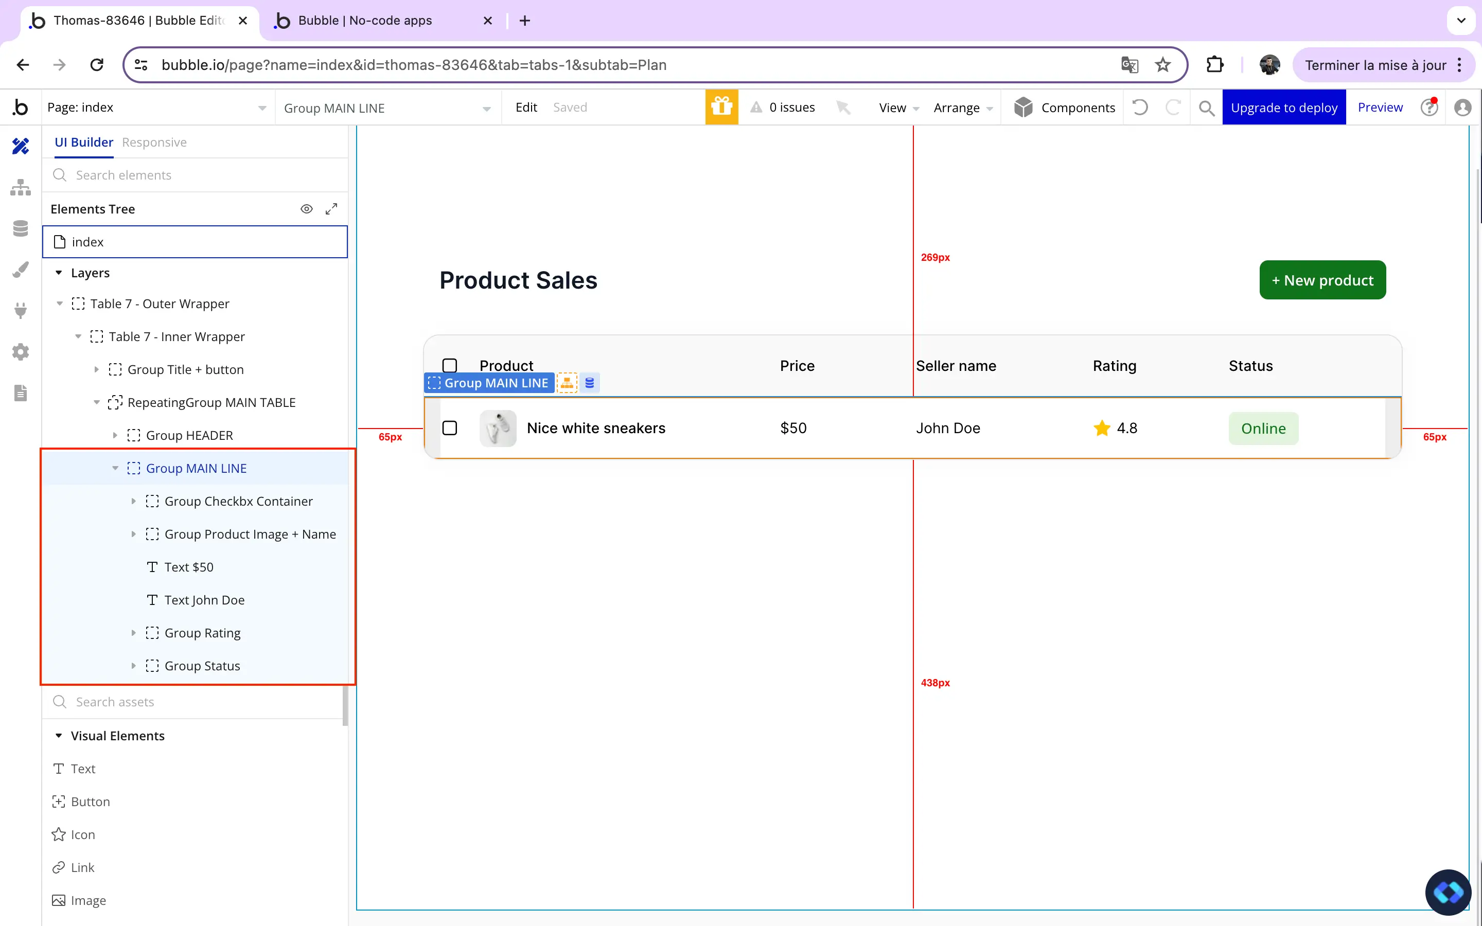Collapse the Visual Elements section
This screenshot has width=1482, height=926.
59,736
